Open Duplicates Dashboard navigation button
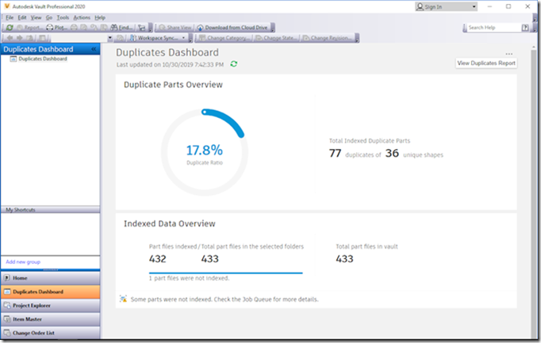The height and width of the screenshot is (343, 541). pos(51,292)
